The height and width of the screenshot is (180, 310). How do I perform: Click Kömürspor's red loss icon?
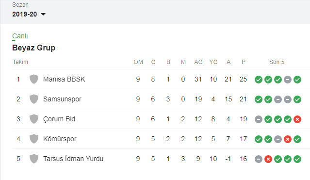[288, 139]
